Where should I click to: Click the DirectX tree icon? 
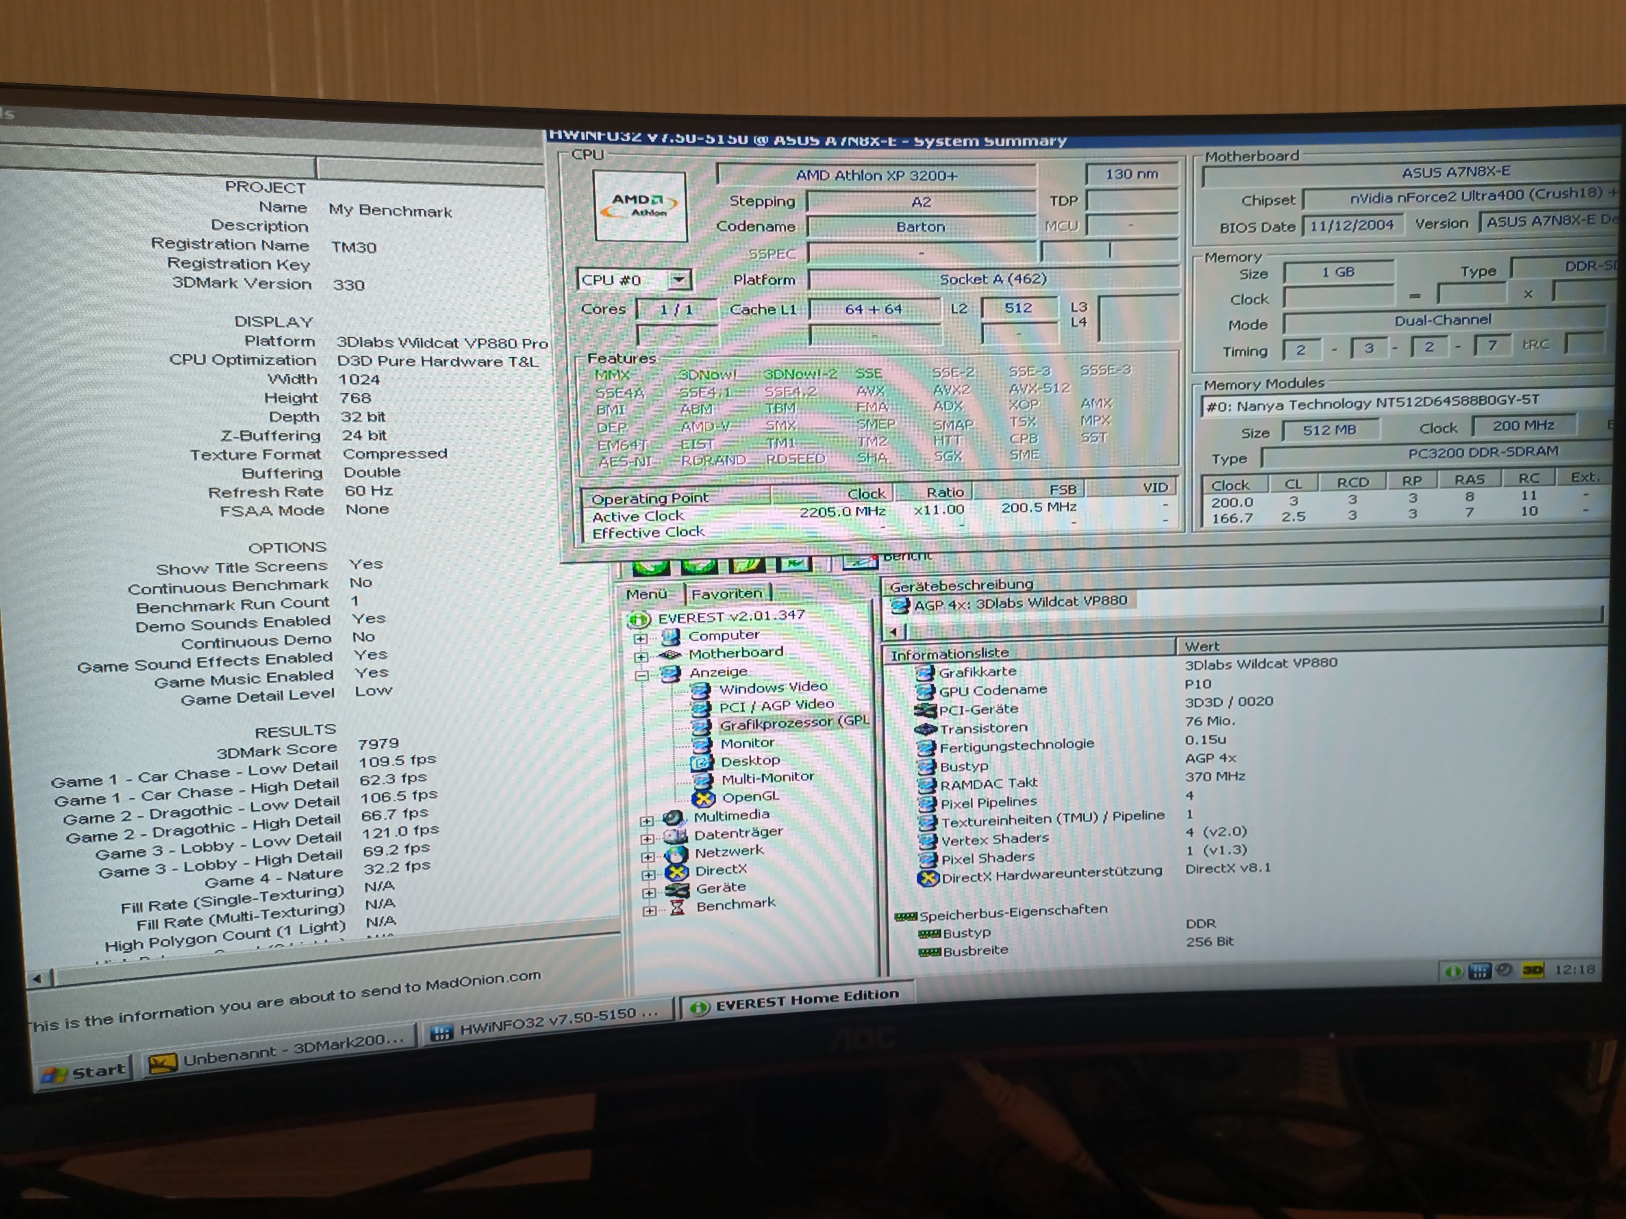[x=676, y=873]
